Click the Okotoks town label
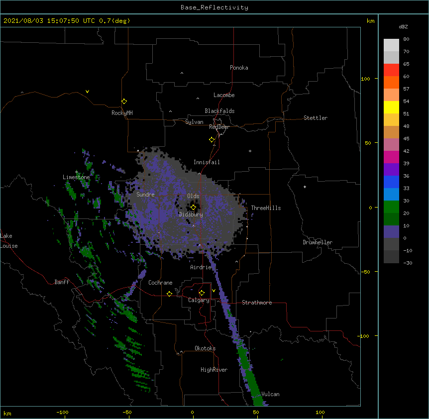 pyautogui.click(x=205, y=348)
